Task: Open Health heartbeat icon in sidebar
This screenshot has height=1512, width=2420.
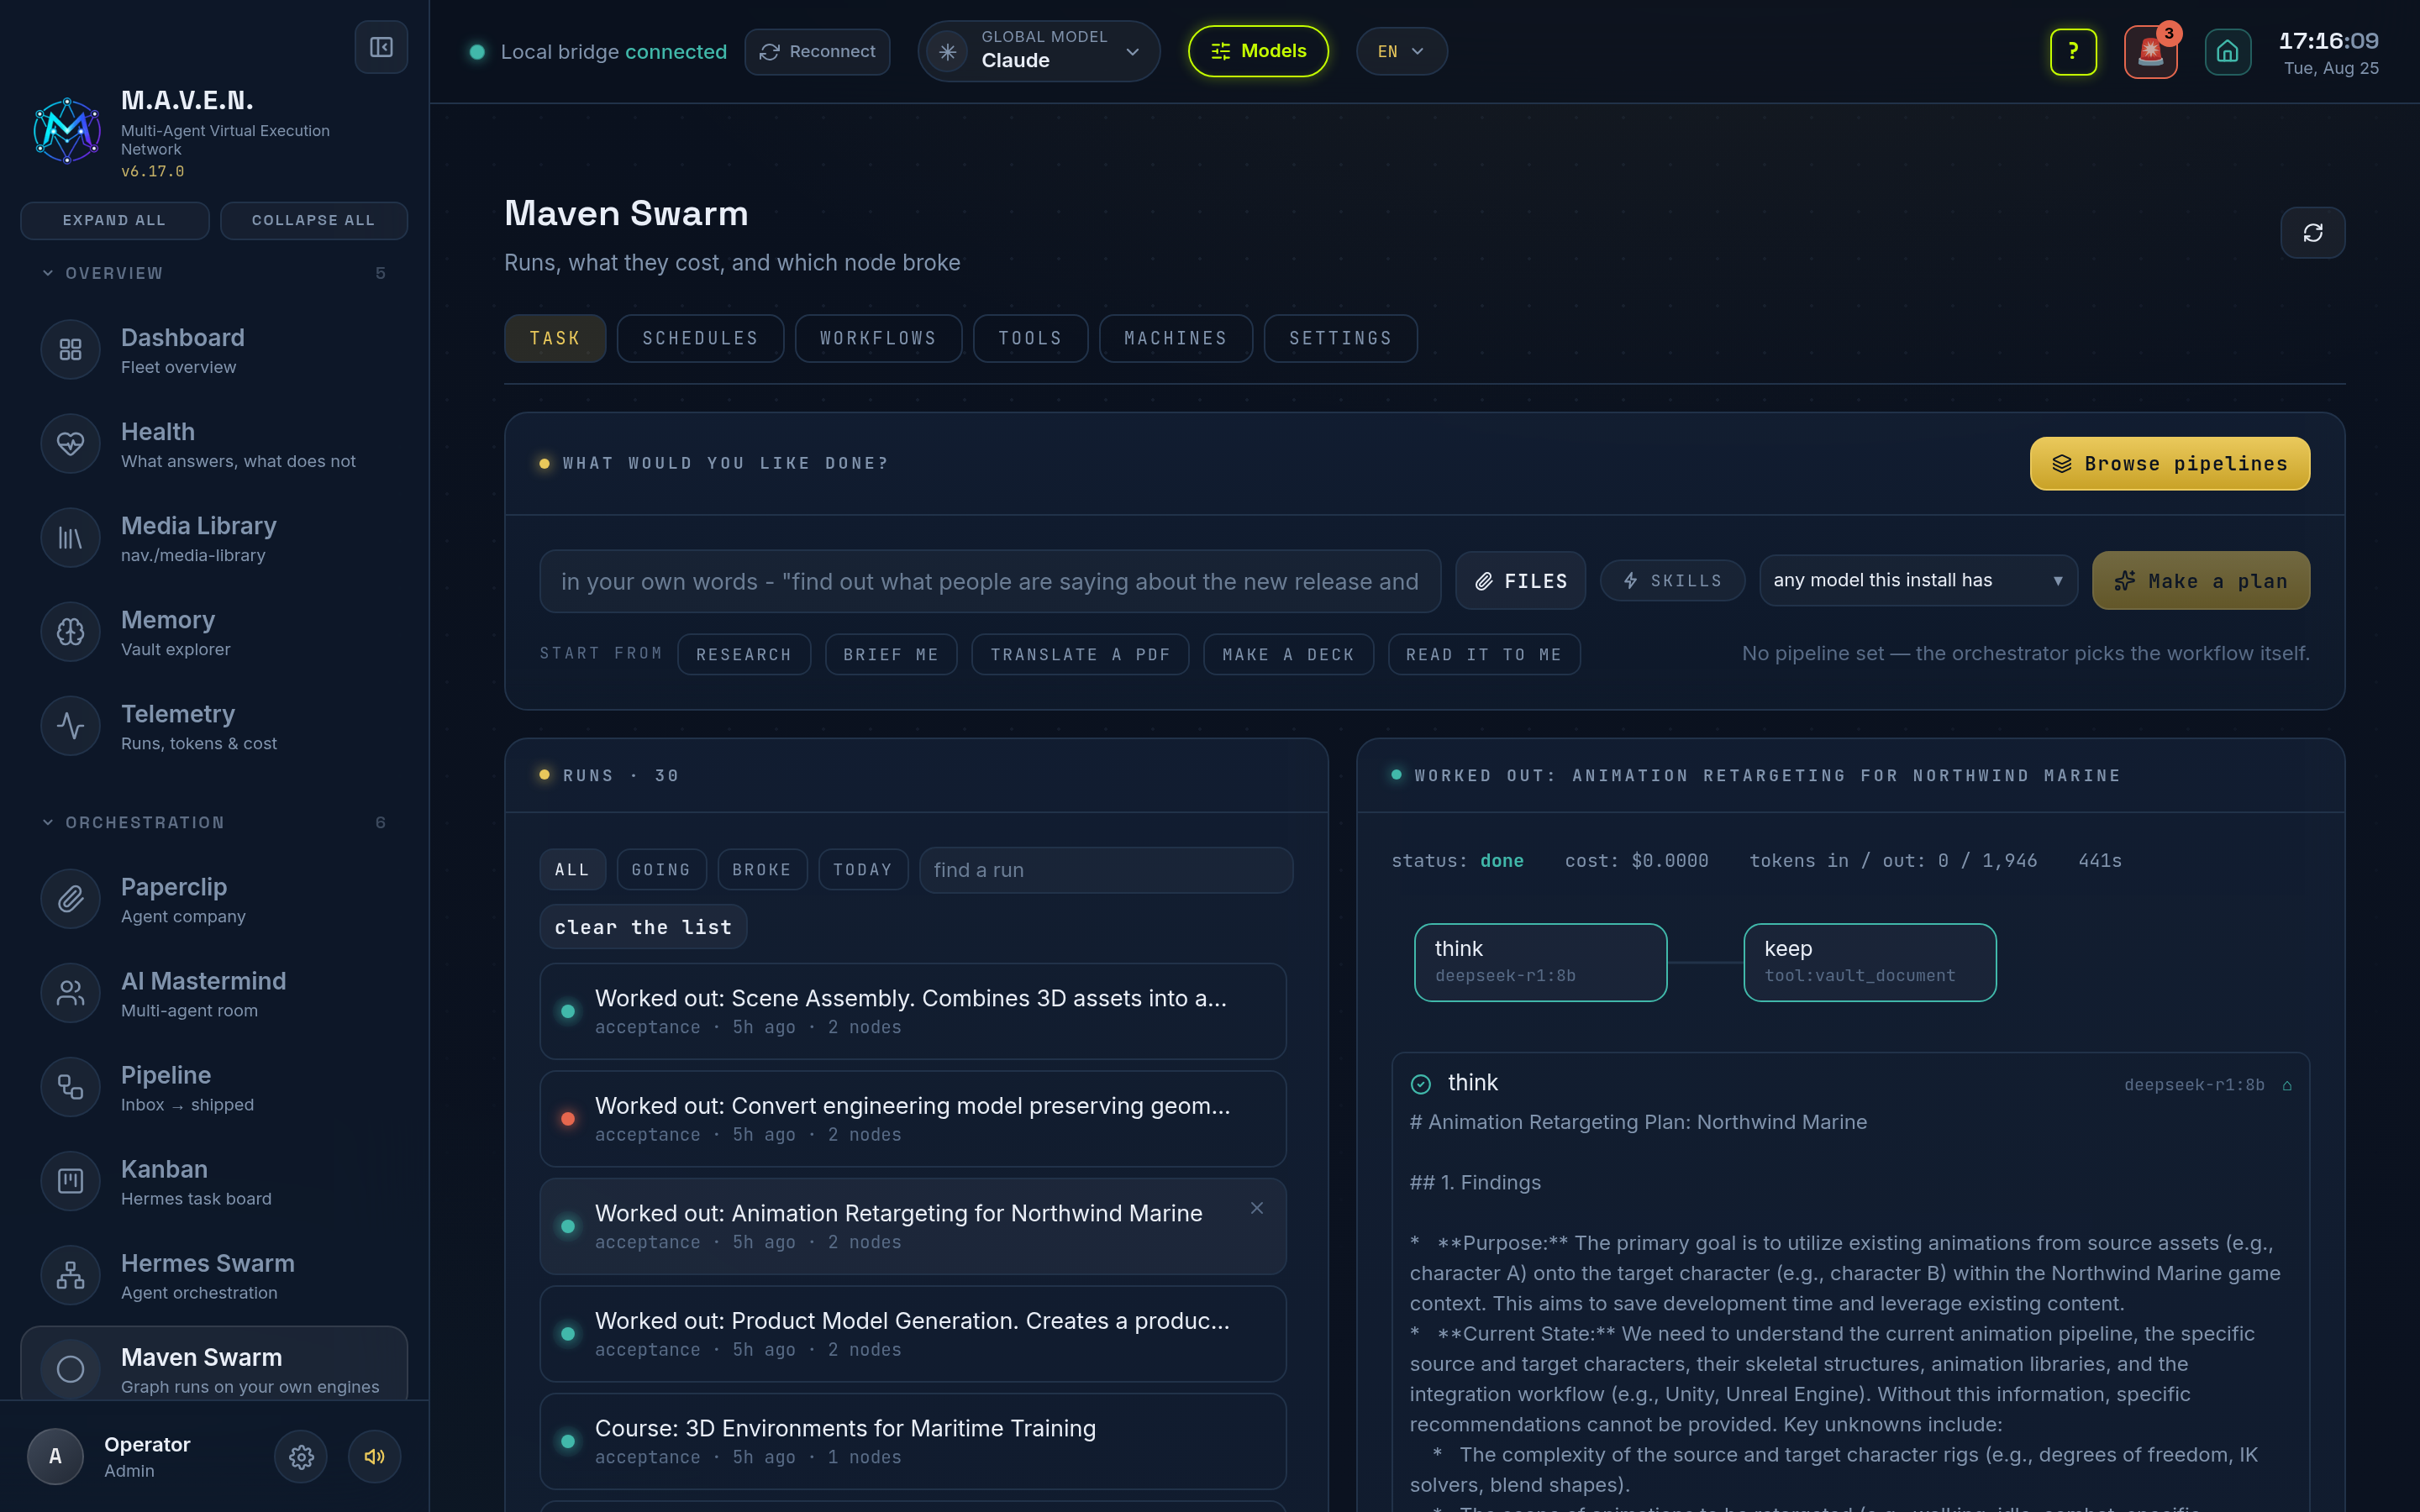Action: (x=70, y=443)
